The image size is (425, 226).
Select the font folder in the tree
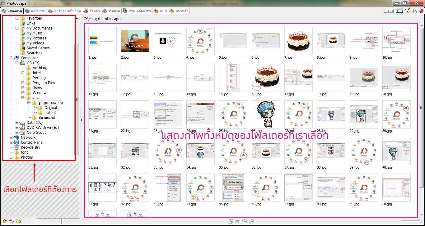coord(24,152)
